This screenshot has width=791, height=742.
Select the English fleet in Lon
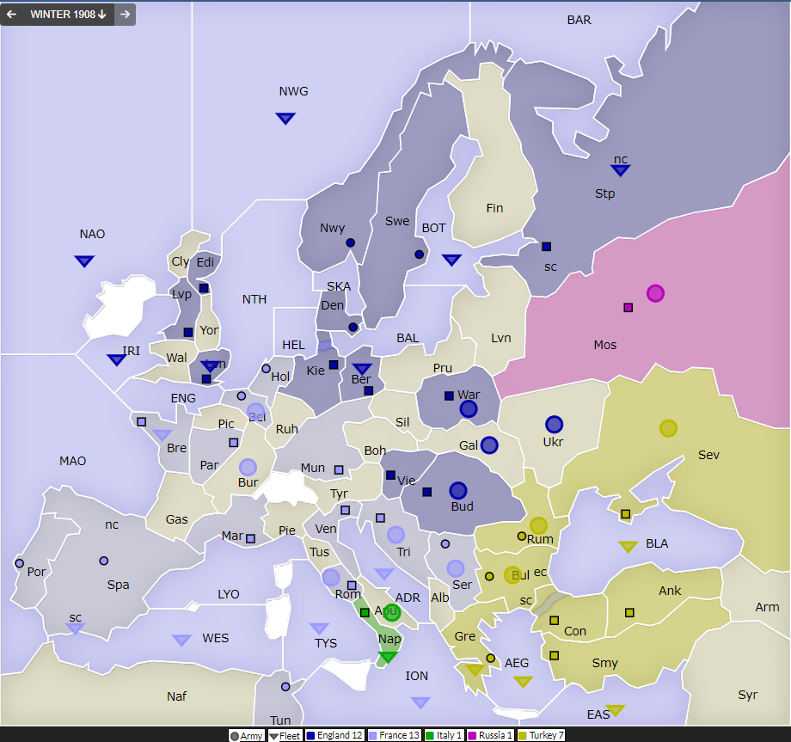[x=210, y=366]
